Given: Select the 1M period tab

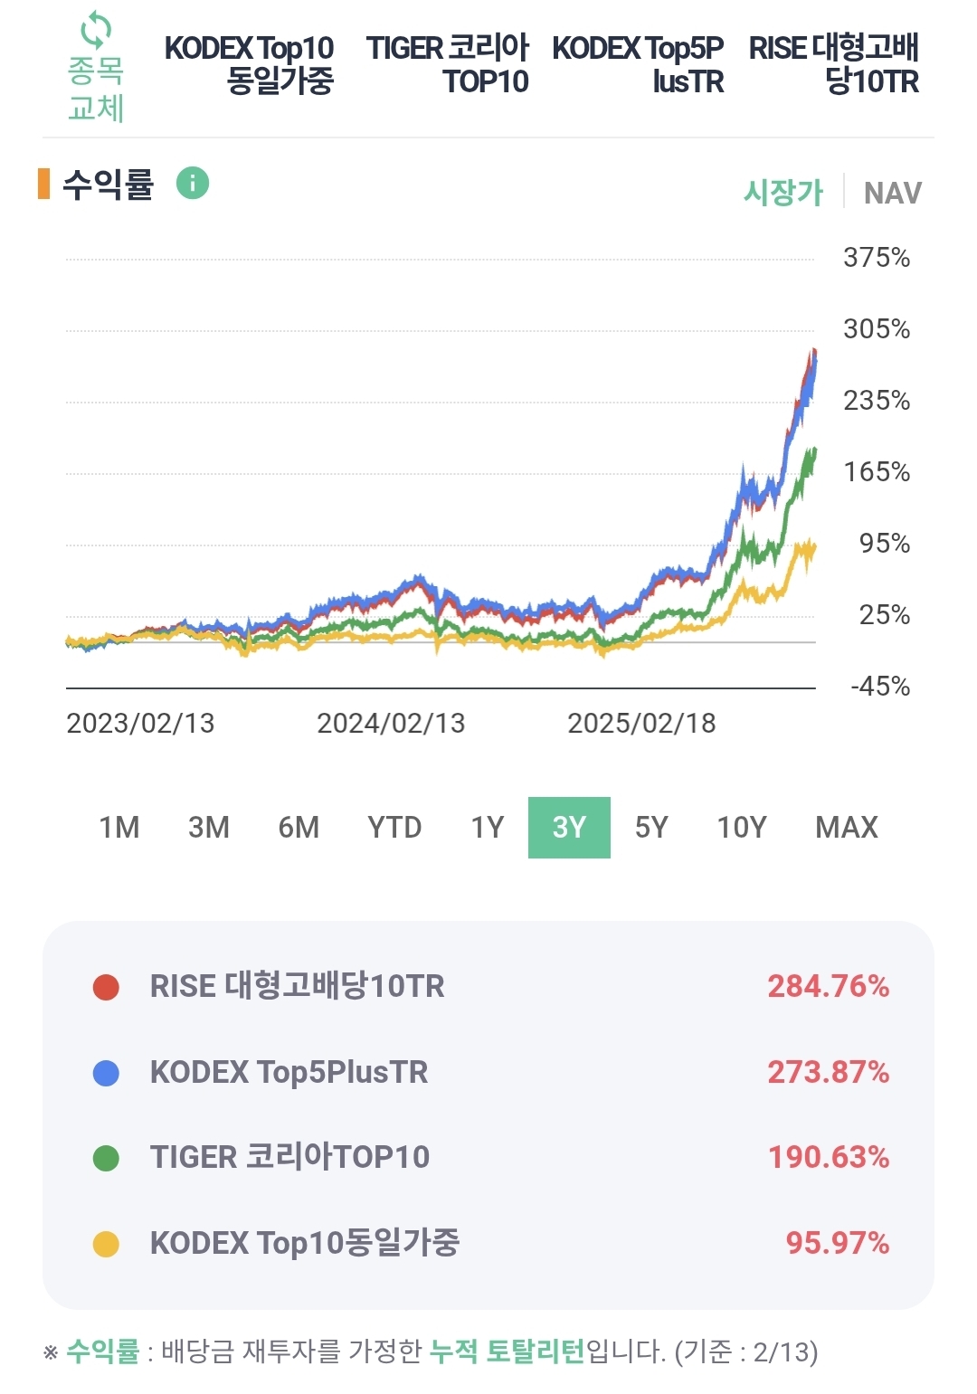Looking at the screenshot, I should pos(119,827).
